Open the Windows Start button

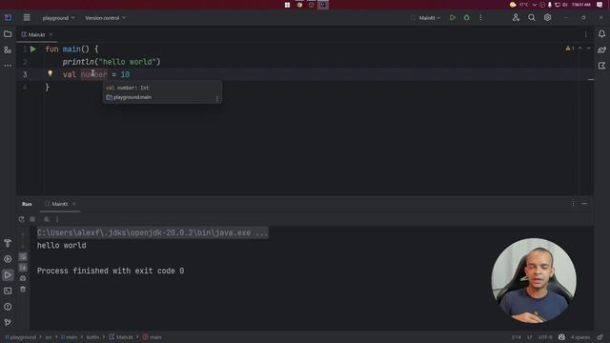click(287, 5)
